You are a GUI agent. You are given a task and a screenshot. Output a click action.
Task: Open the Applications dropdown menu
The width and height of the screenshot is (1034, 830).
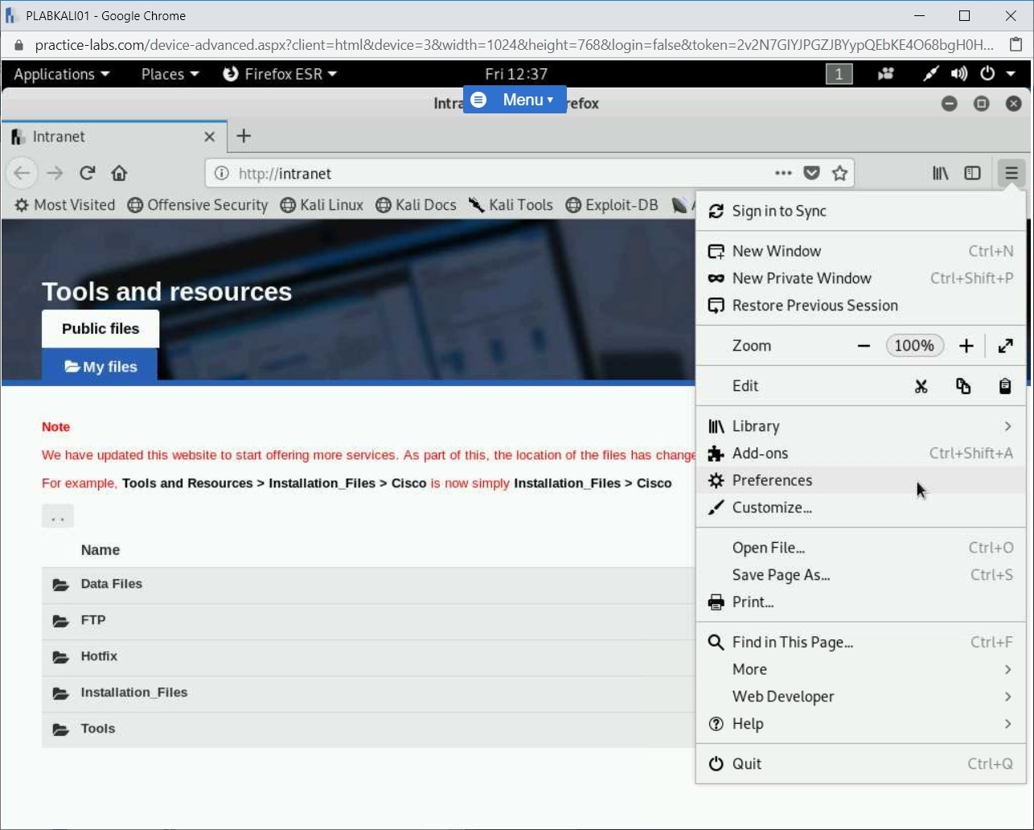pos(61,74)
